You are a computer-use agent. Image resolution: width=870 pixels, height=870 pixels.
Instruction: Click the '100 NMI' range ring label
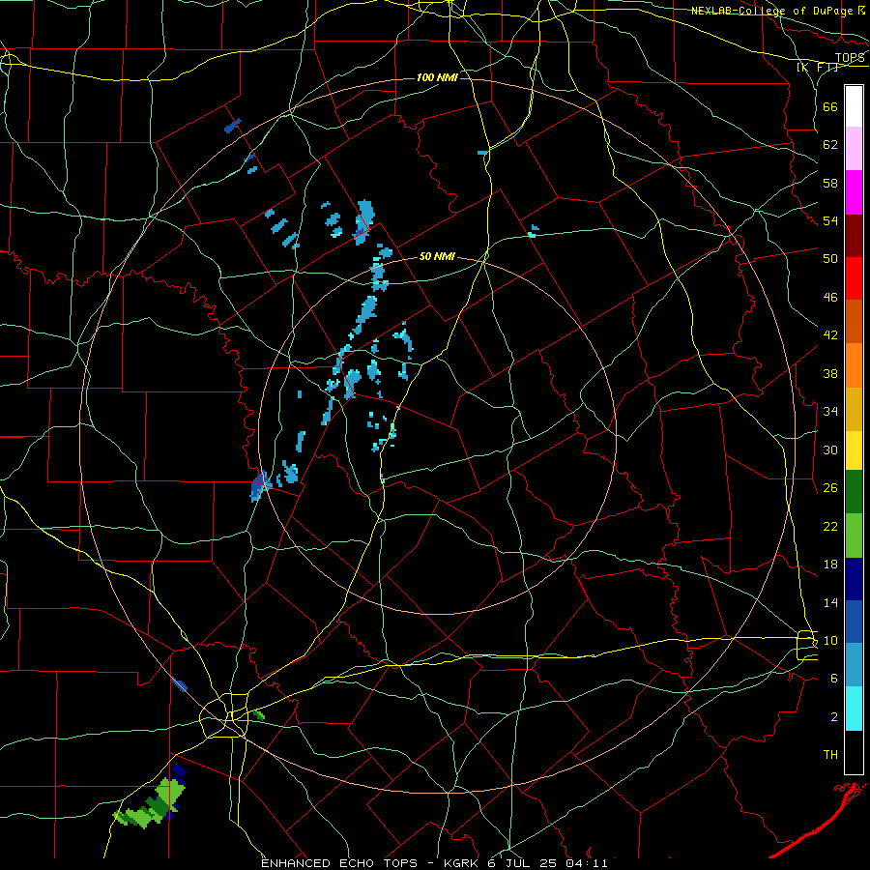click(437, 77)
